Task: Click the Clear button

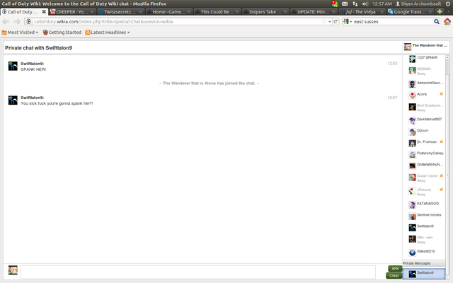Action: coord(394,275)
